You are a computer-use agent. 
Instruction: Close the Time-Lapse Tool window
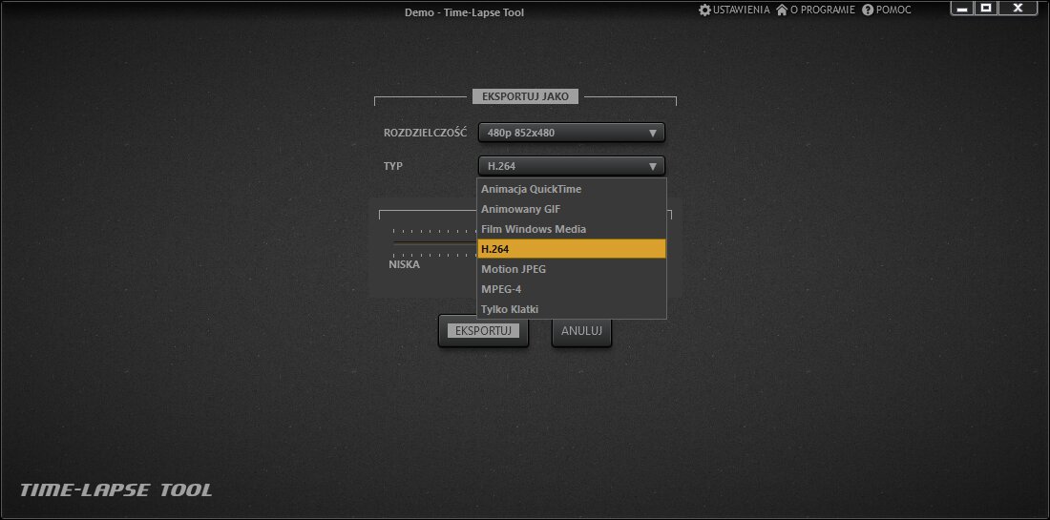(x=1018, y=9)
